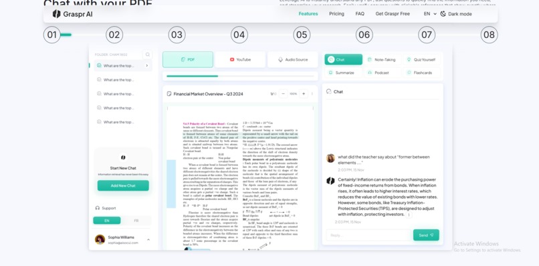Viewport: 539px width, 266px height.
Task: Jump to feature step 03
Action: (x=177, y=35)
